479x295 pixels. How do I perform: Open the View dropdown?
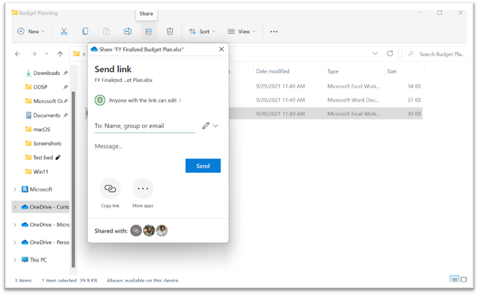pyautogui.click(x=241, y=31)
